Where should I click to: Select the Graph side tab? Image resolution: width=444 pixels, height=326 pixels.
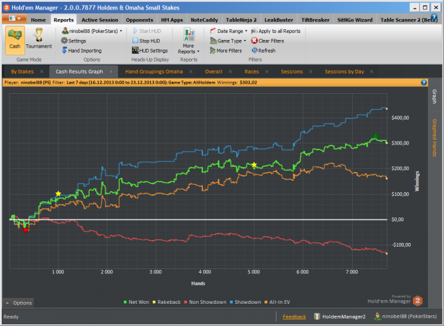coord(434,96)
